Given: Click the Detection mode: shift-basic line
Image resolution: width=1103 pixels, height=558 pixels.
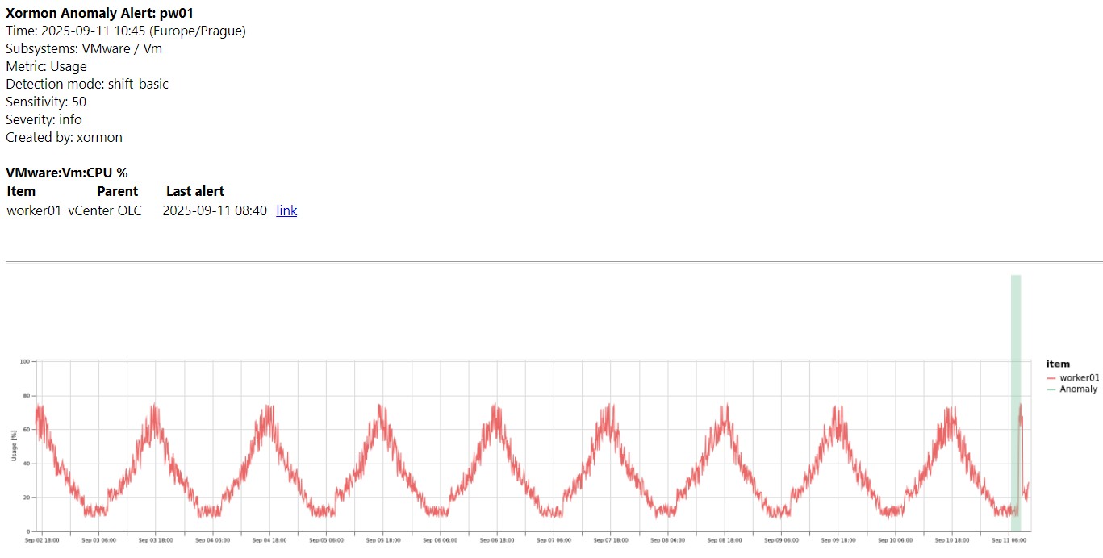Looking at the screenshot, I should tap(87, 84).
